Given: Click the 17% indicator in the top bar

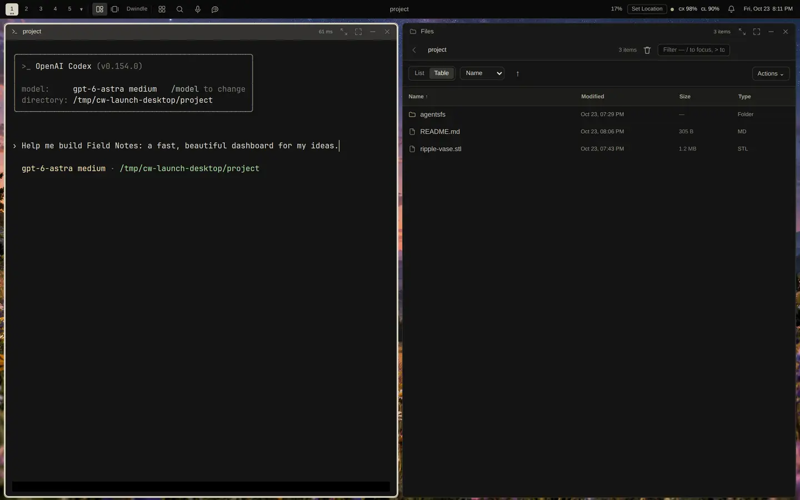Looking at the screenshot, I should tap(616, 9).
